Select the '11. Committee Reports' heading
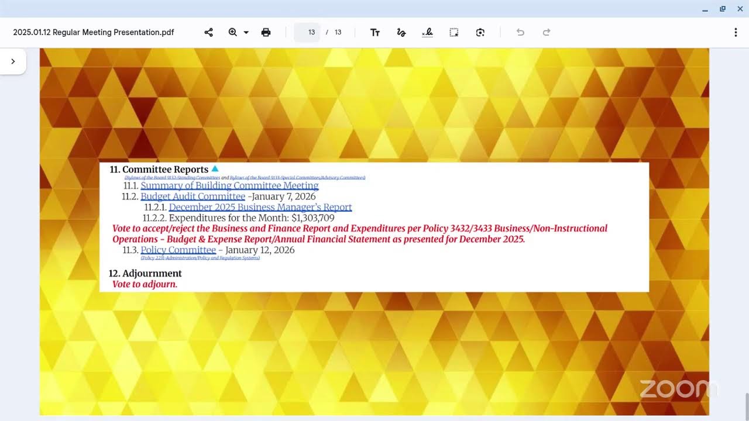The image size is (749, 421). click(159, 170)
